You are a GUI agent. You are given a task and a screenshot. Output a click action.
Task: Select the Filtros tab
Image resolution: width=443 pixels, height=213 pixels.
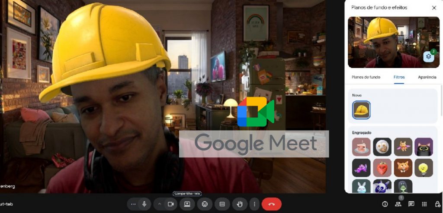click(399, 77)
